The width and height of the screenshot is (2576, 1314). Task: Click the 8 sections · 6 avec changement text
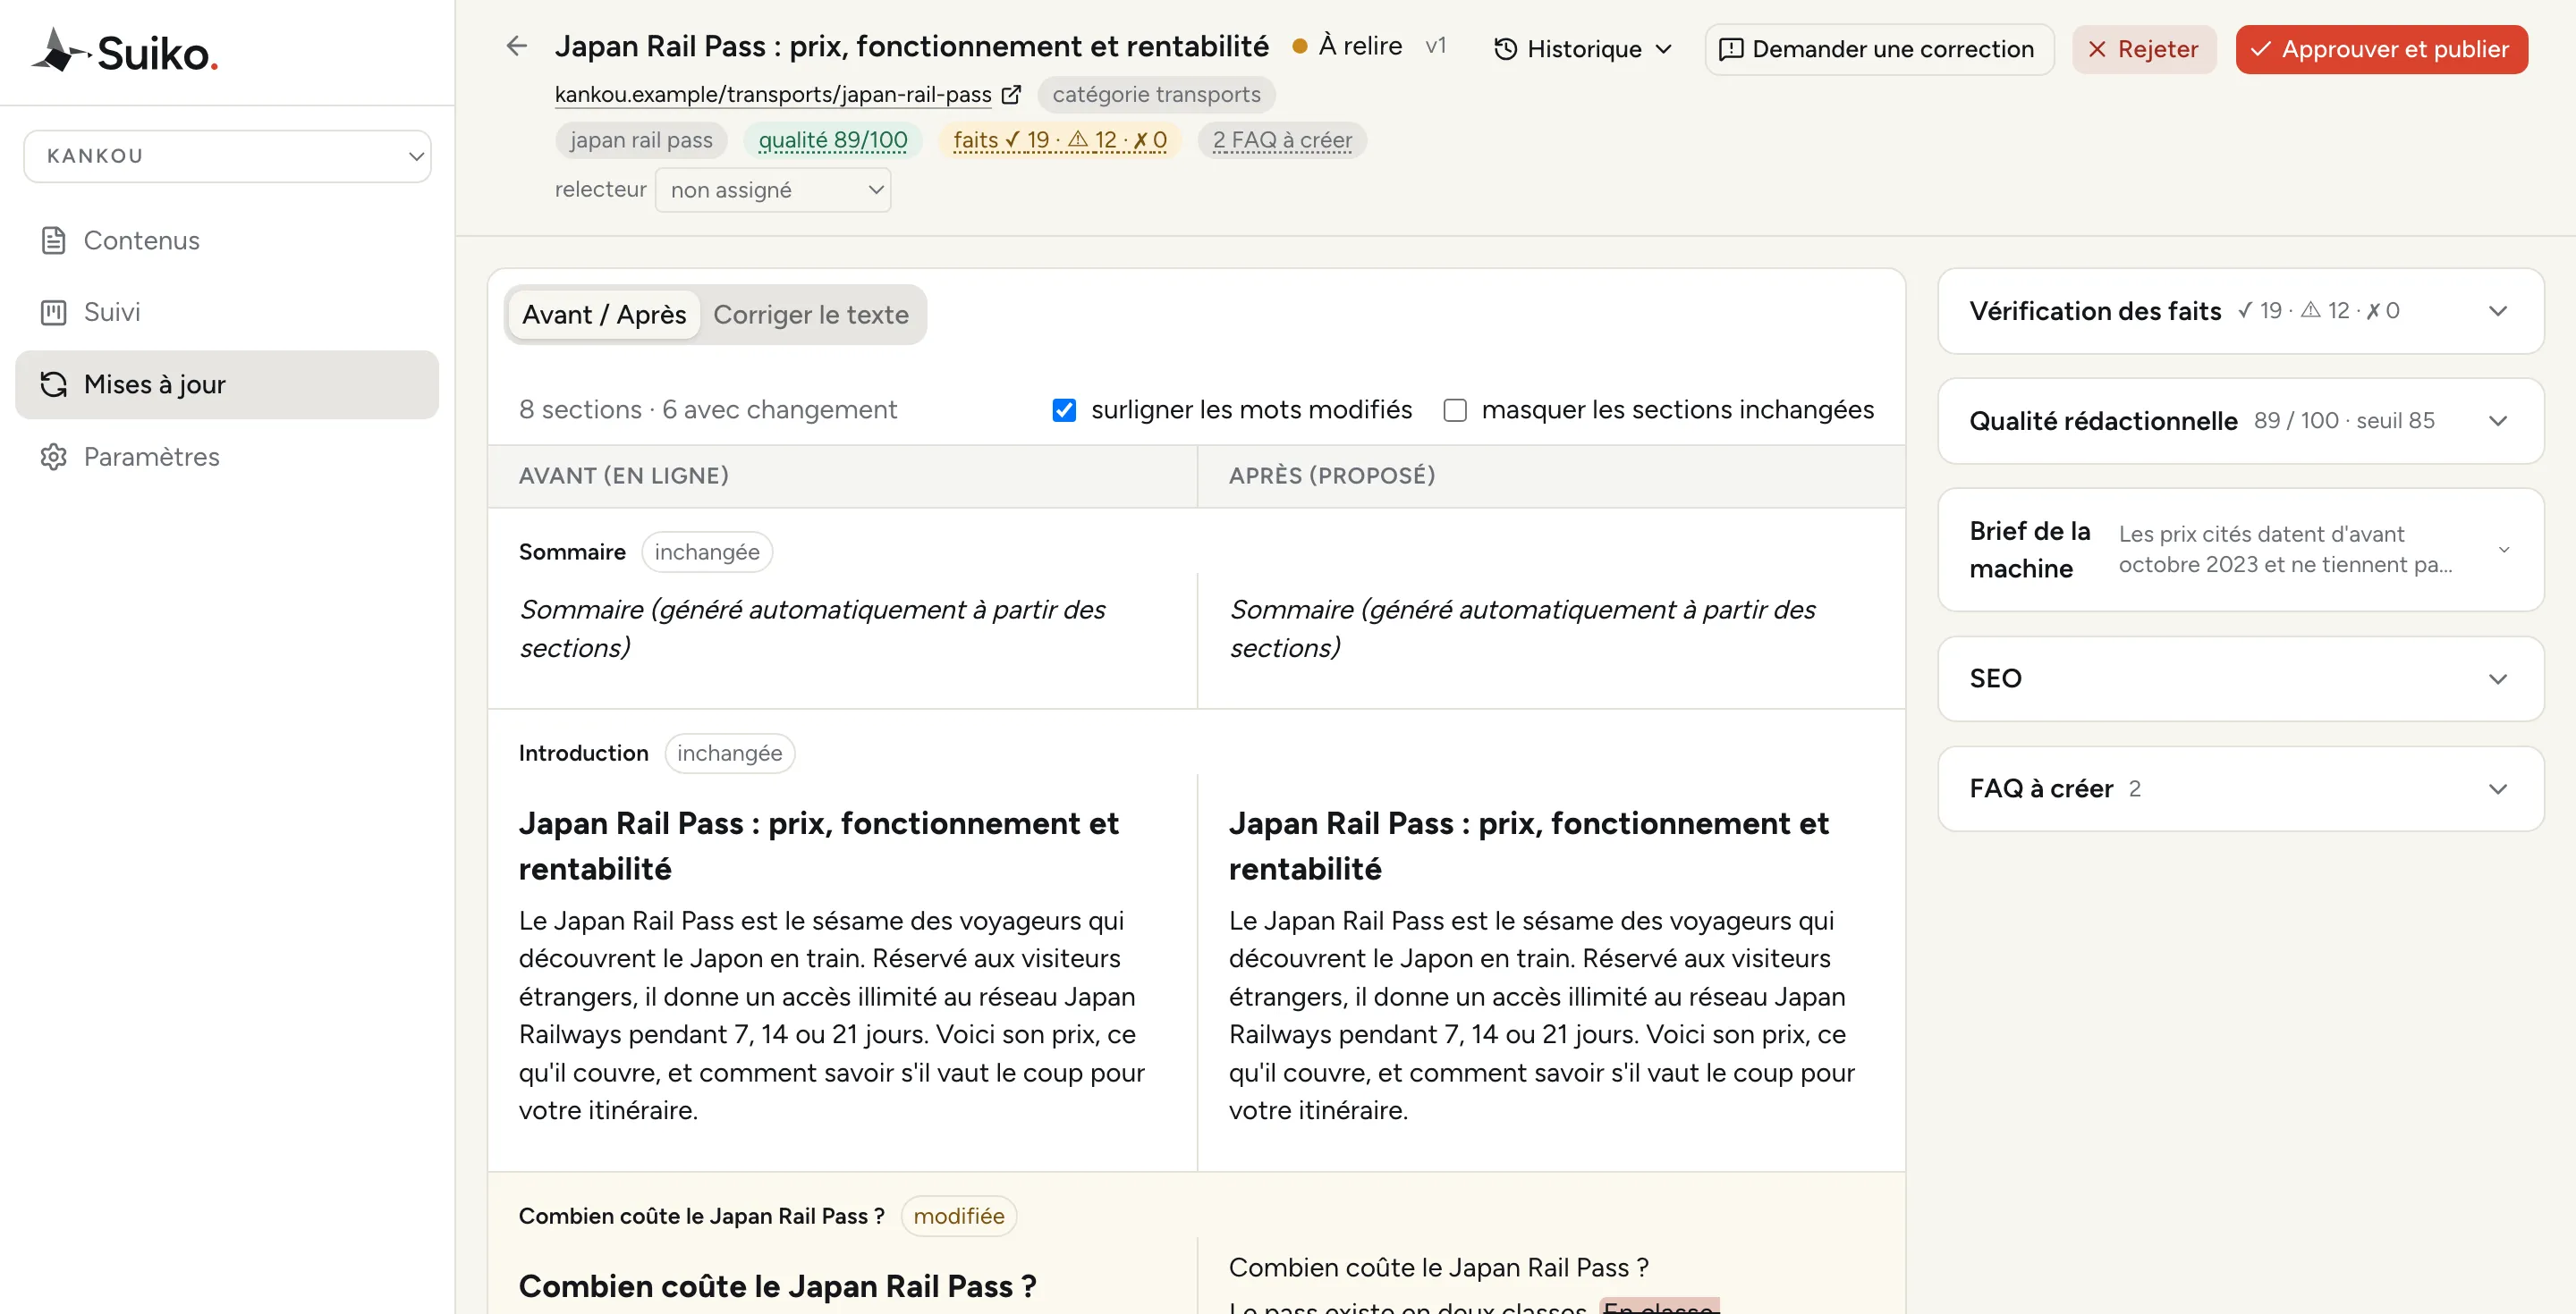pyautogui.click(x=708, y=409)
